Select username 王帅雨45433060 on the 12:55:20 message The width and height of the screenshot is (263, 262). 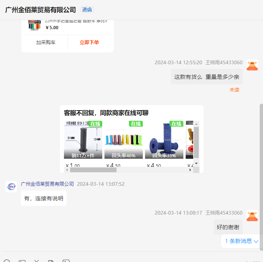click(224, 62)
